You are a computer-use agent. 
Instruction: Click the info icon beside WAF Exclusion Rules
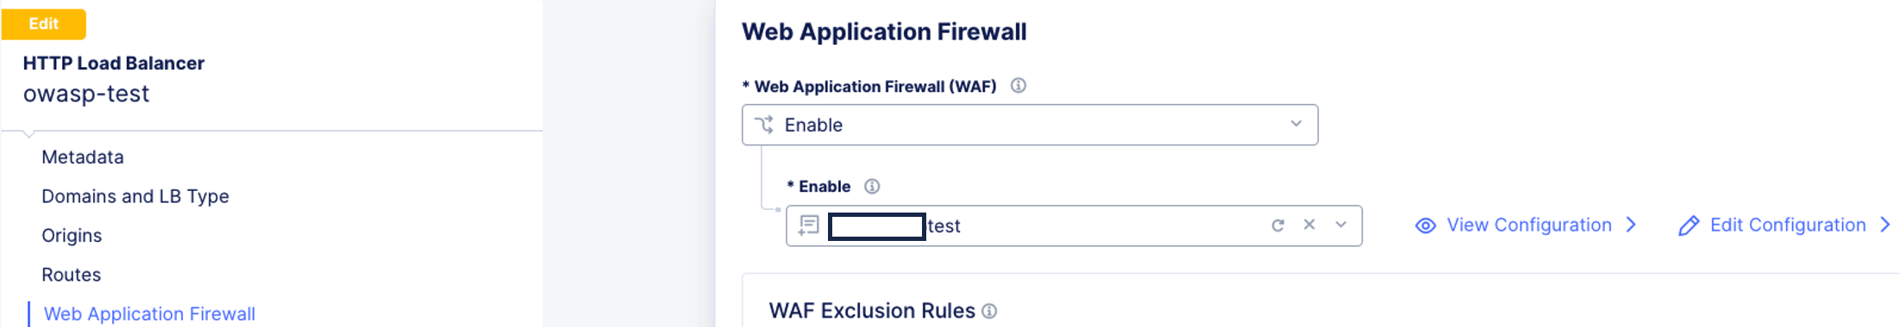pyautogui.click(x=989, y=312)
